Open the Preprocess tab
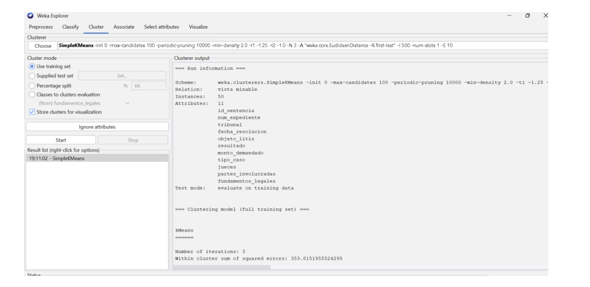 pyautogui.click(x=41, y=27)
